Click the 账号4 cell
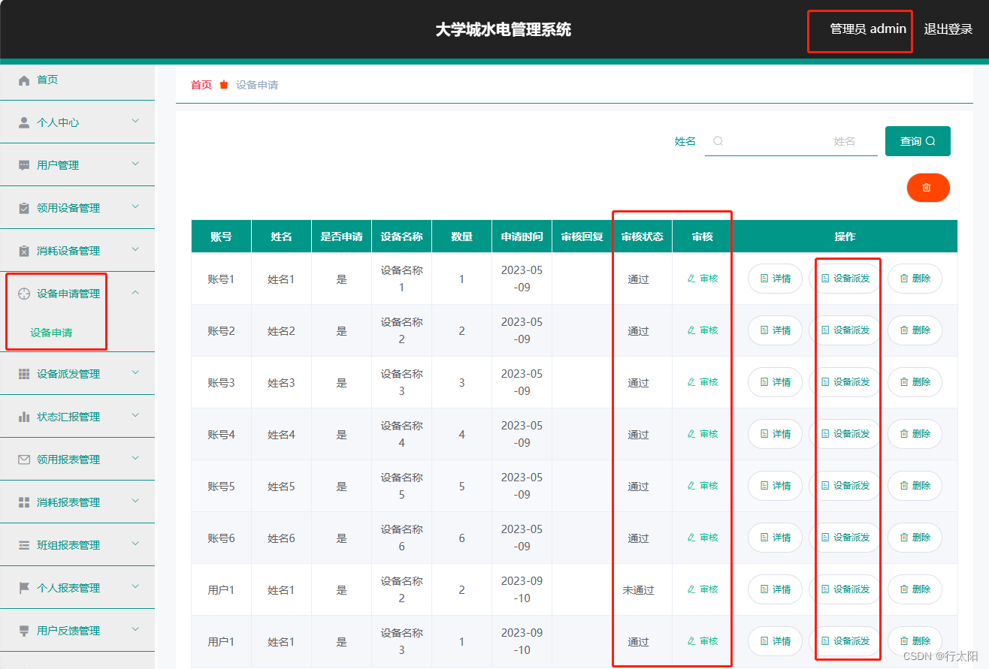Image resolution: width=989 pixels, height=669 pixels. (x=221, y=435)
